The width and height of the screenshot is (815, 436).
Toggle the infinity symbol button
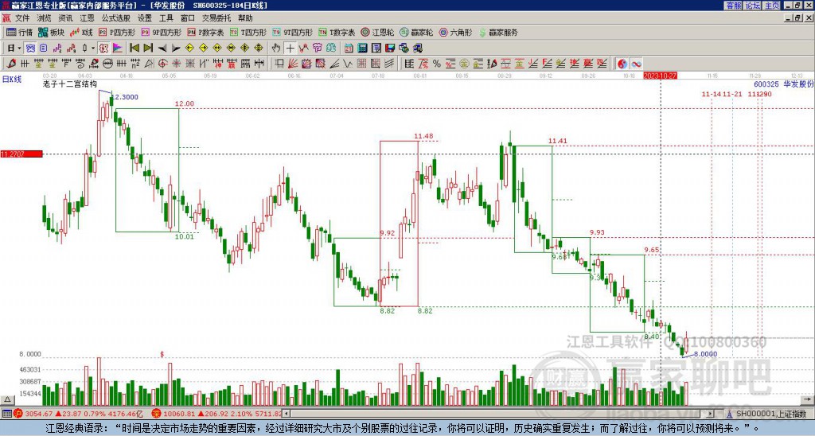(636, 64)
